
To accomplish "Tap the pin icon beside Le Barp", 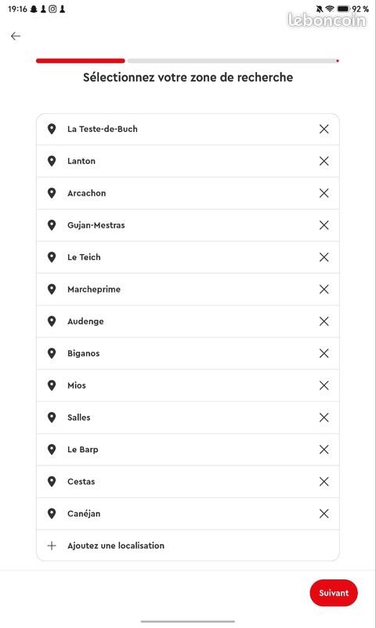I will click(52, 449).
